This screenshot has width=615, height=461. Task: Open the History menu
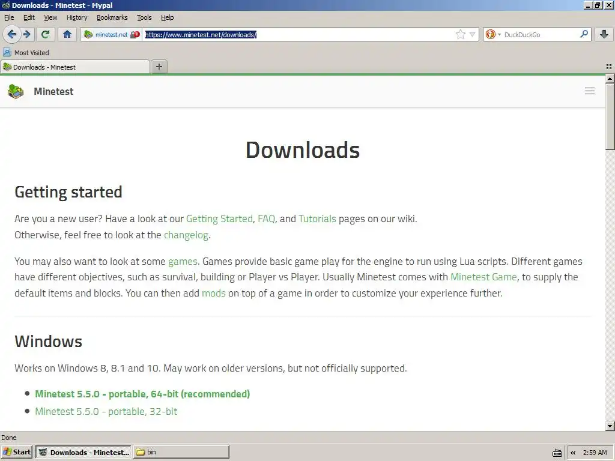coord(77,17)
